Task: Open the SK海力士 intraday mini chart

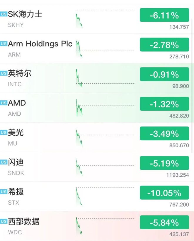Action: (105, 19)
